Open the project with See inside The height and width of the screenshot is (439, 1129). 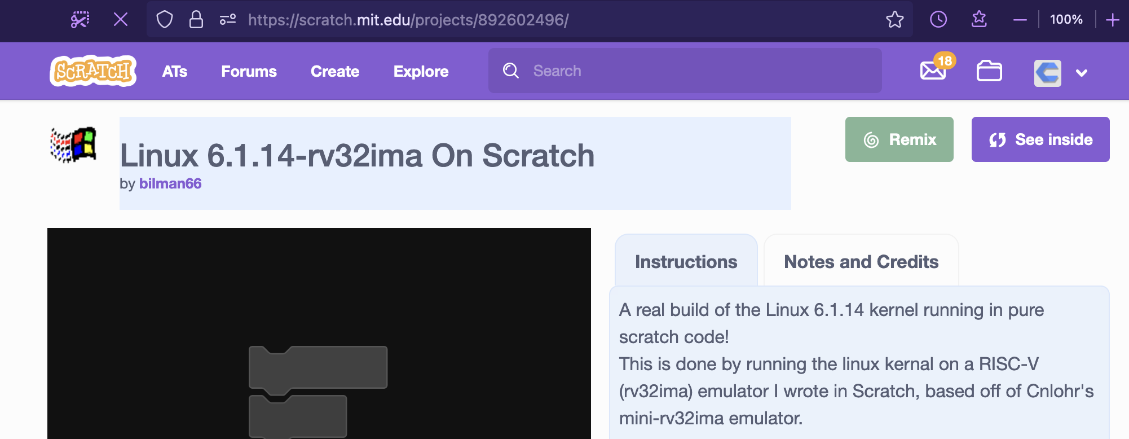point(1040,139)
